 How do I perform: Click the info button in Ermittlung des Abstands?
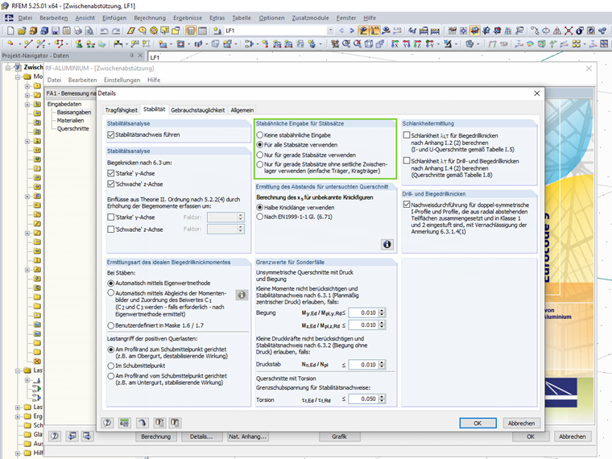click(387, 244)
